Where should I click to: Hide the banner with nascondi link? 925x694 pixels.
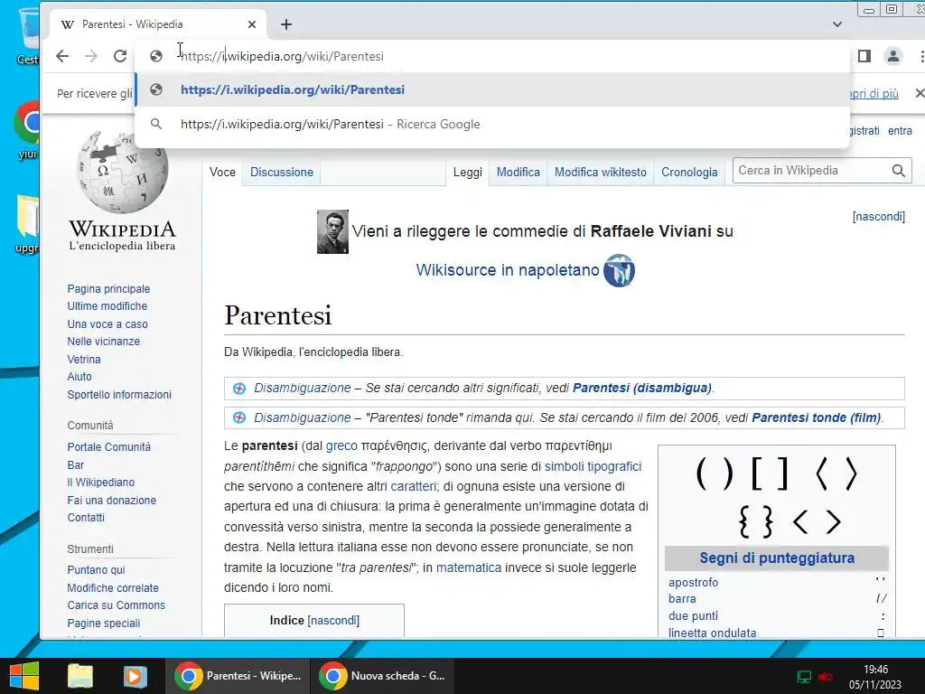878,217
